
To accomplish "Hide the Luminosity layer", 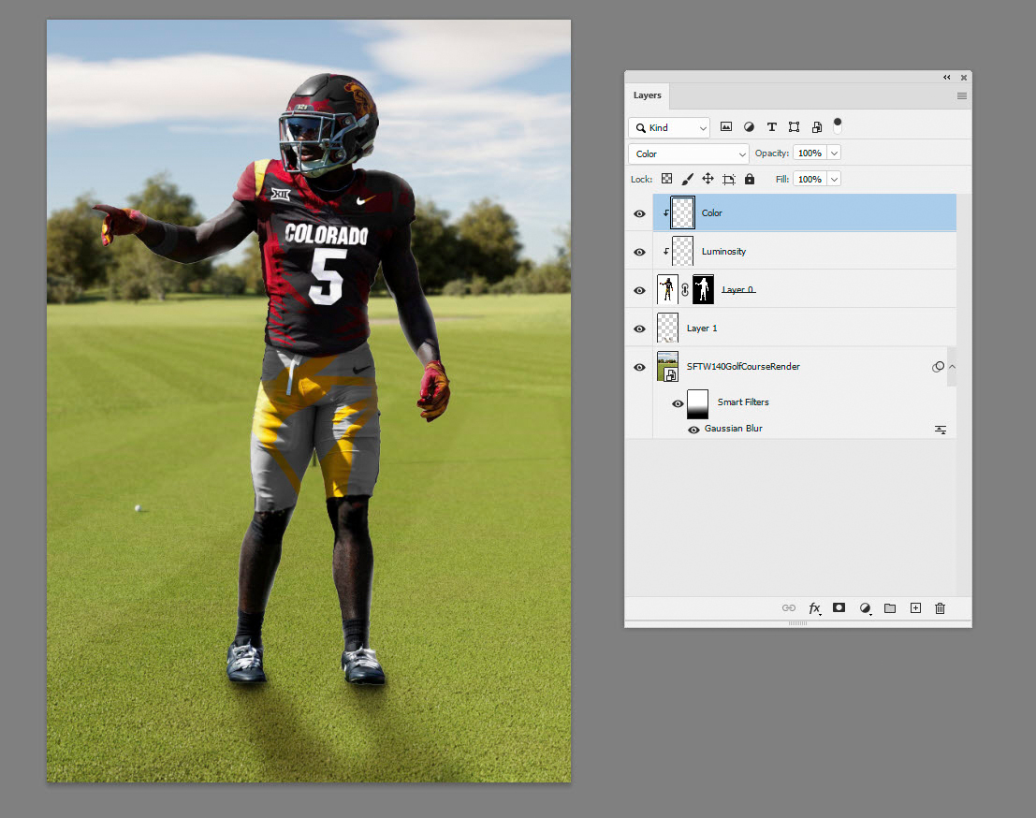I will (639, 252).
